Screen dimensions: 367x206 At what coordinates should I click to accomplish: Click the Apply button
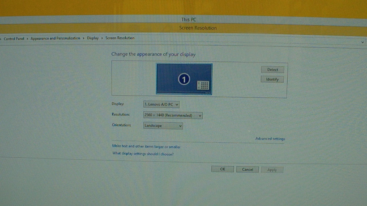point(272,170)
